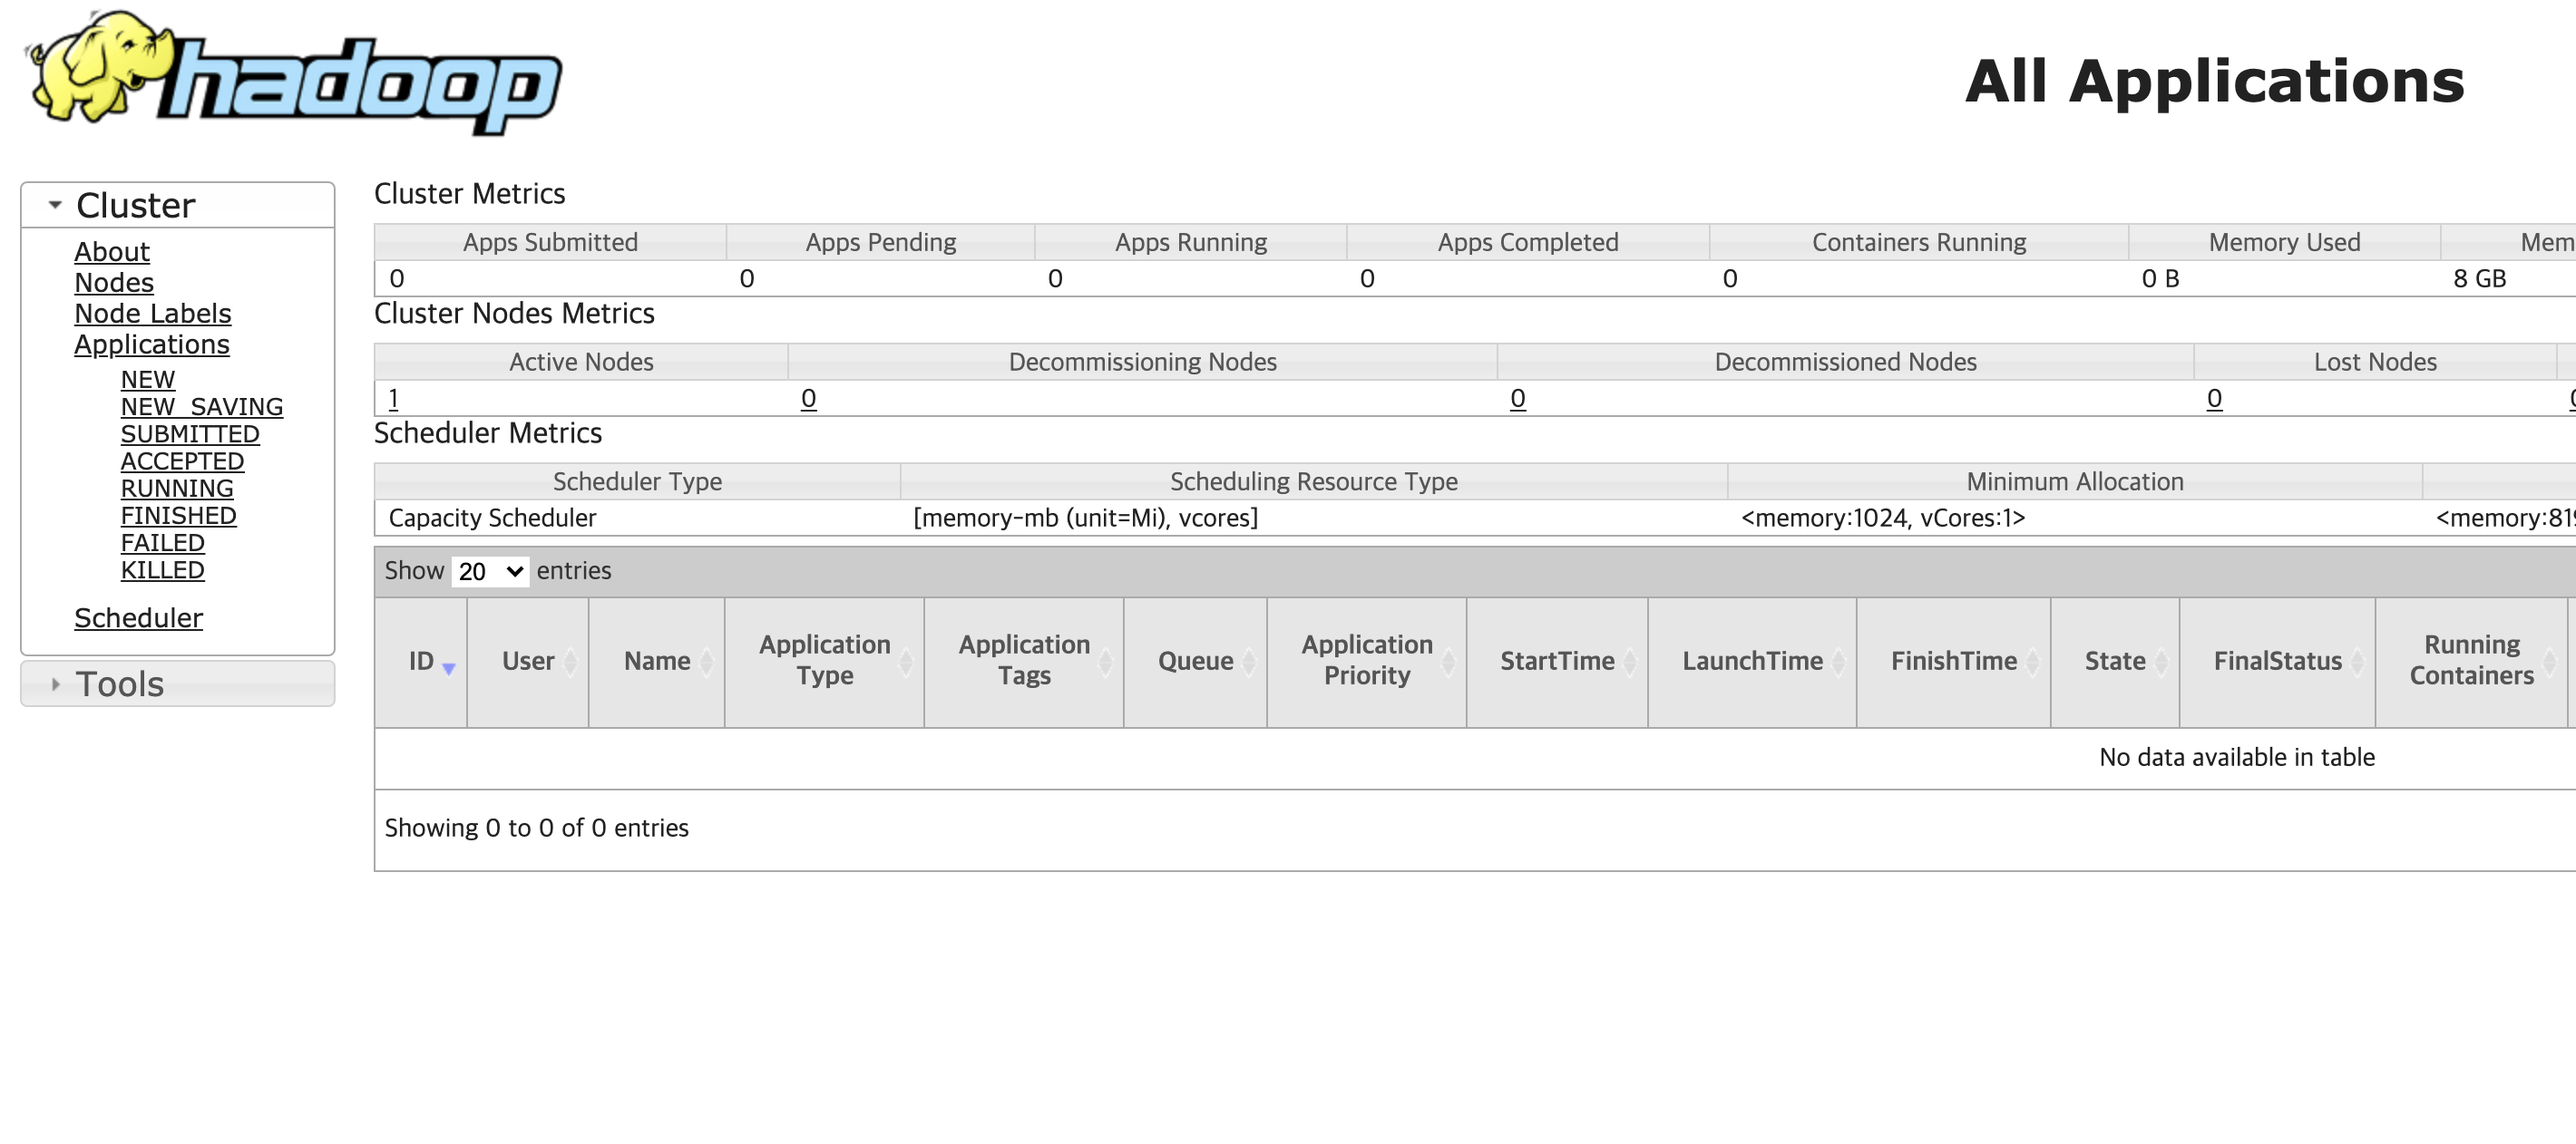Expand the Tools section

click(x=56, y=684)
